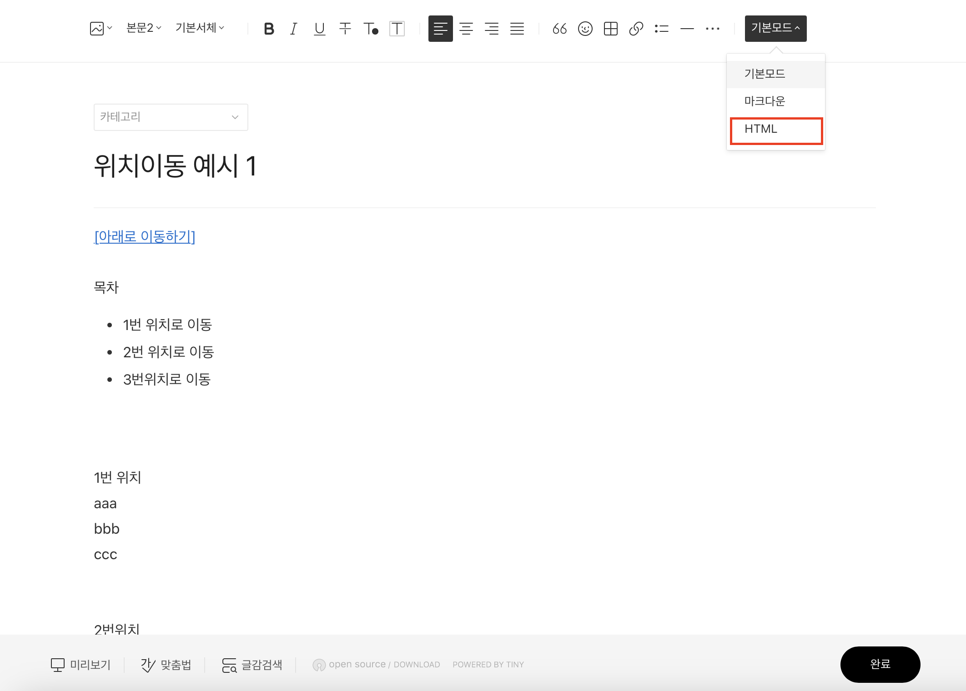Toggle bold formatting
This screenshot has height=691, width=966.
click(269, 29)
